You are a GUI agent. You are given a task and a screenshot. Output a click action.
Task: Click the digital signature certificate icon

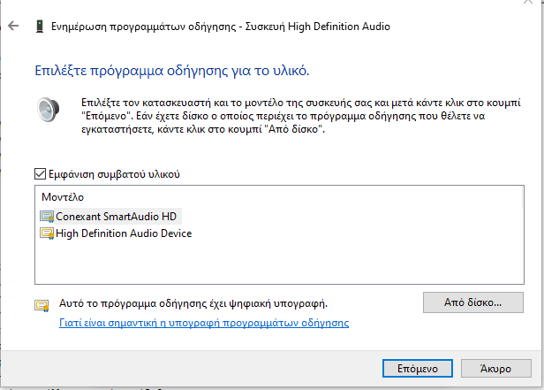42,305
